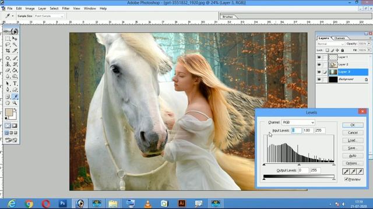
Task: Select the Magic Wand tool
Action: 15,45
